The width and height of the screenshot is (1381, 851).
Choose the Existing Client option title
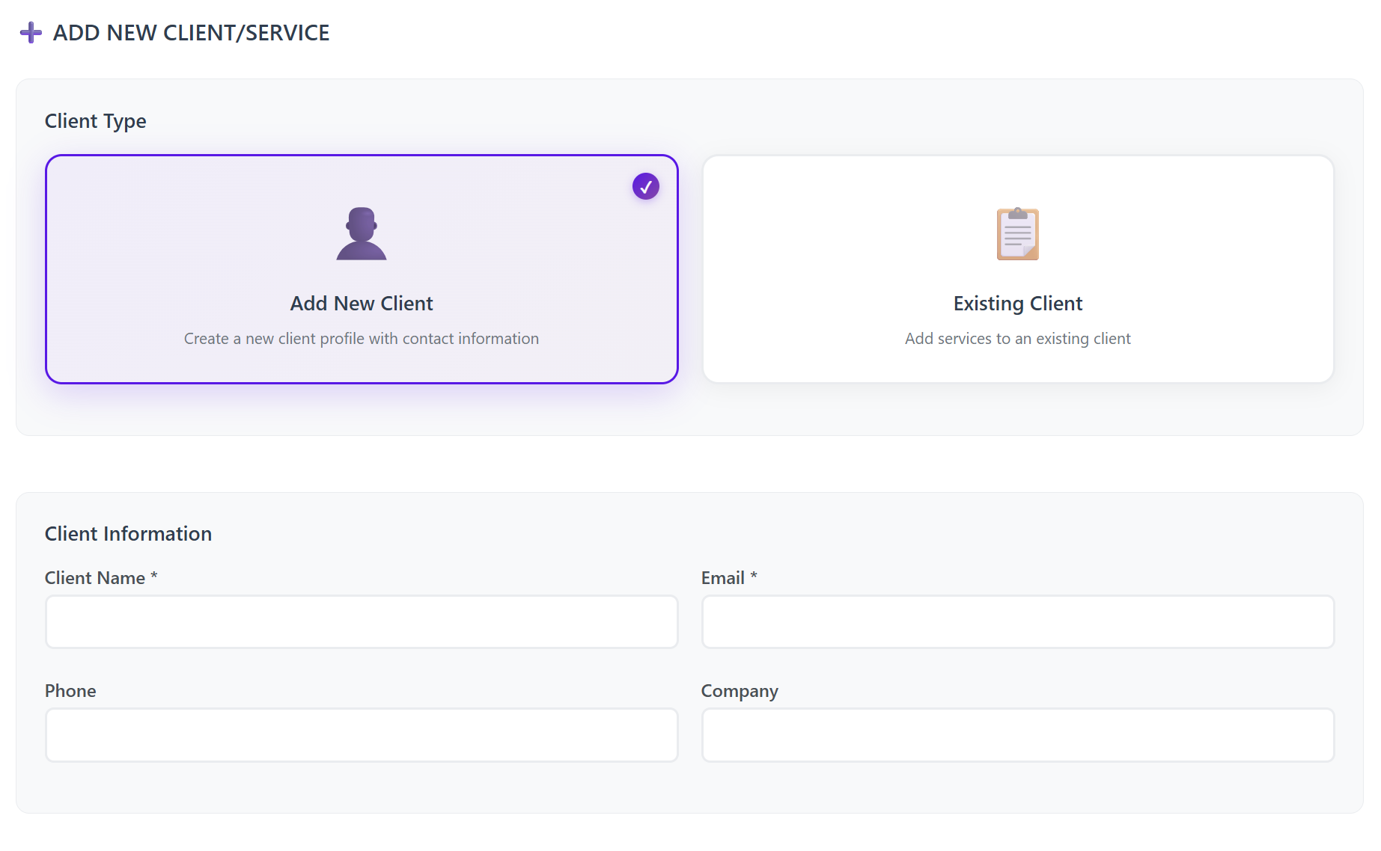1017,304
